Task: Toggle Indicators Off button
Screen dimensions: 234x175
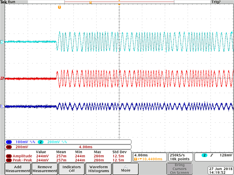Action: point(72,169)
